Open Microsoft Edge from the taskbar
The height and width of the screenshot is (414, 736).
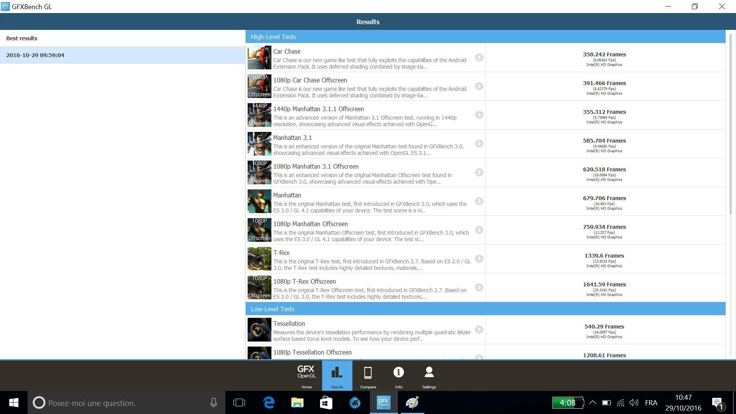269,403
